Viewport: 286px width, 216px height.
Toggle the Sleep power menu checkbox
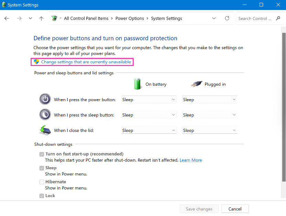coord(42,168)
